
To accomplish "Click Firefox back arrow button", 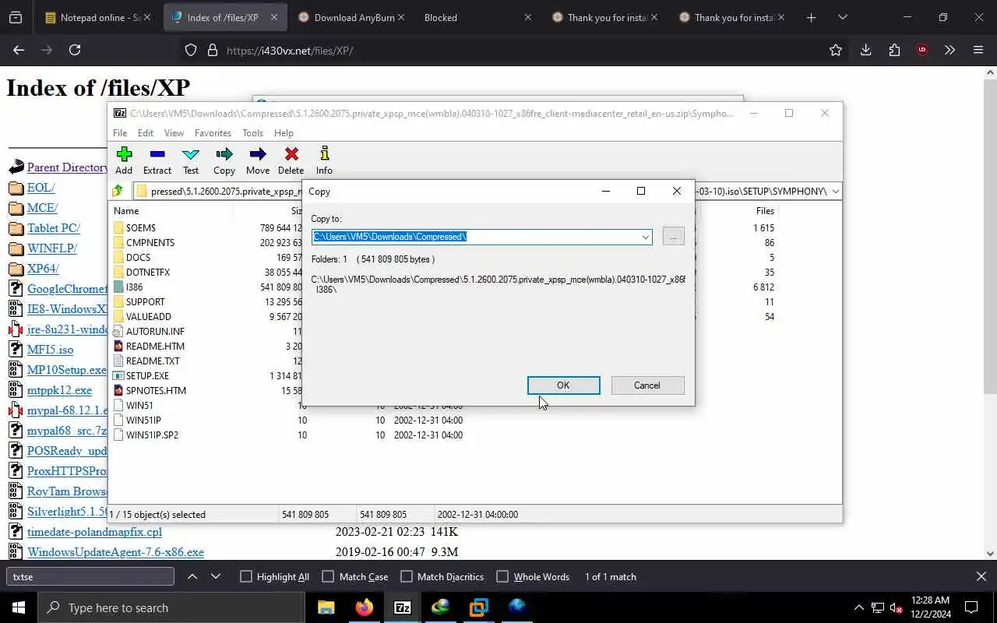I will (x=19, y=50).
